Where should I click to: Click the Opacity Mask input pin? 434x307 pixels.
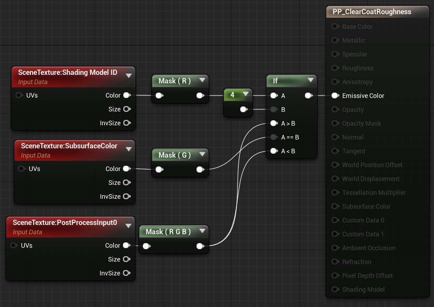[x=335, y=123]
